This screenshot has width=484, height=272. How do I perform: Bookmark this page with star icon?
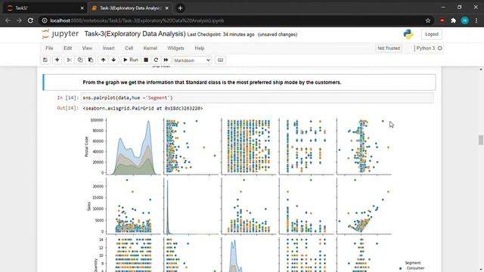(x=428, y=20)
